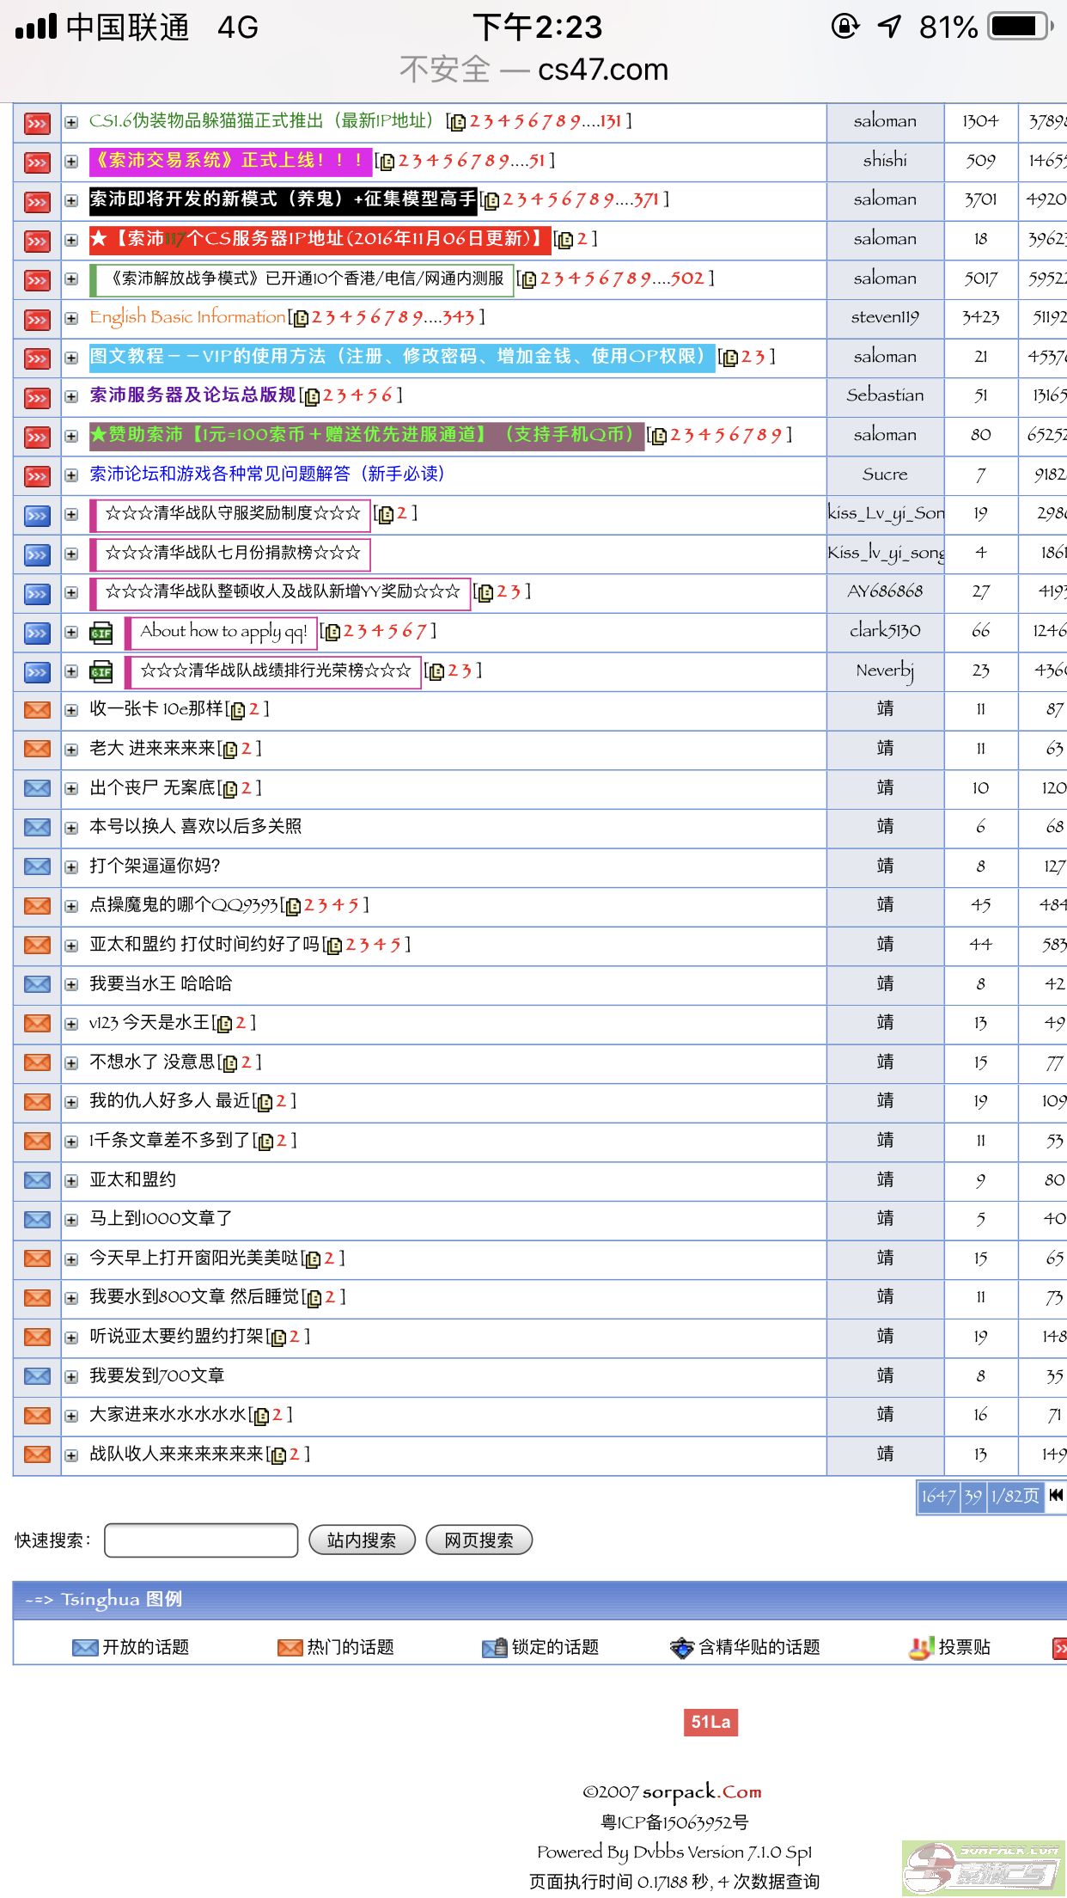Click orange envelope icon beside 收一张卡 thread

[x=36, y=710]
